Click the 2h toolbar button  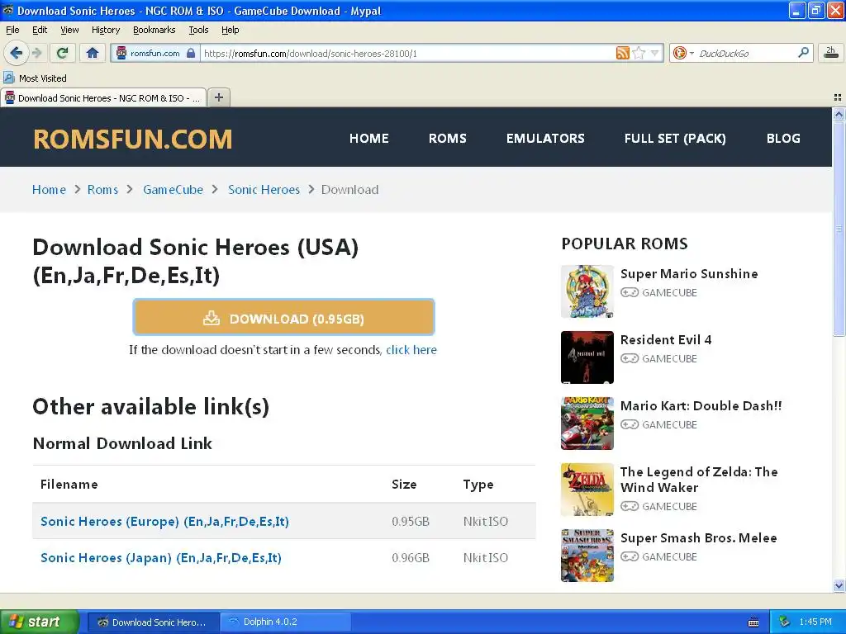point(831,53)
